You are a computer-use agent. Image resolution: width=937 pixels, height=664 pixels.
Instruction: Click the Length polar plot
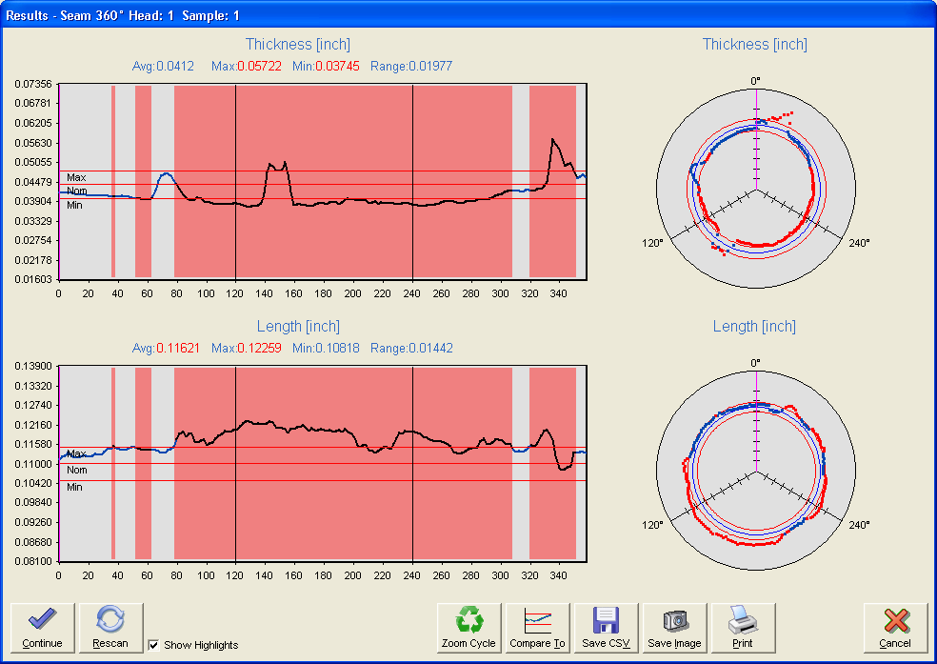coord(756,471)
